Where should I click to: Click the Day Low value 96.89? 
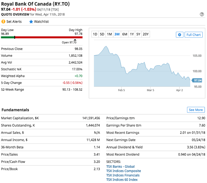(x=5, y=34)
